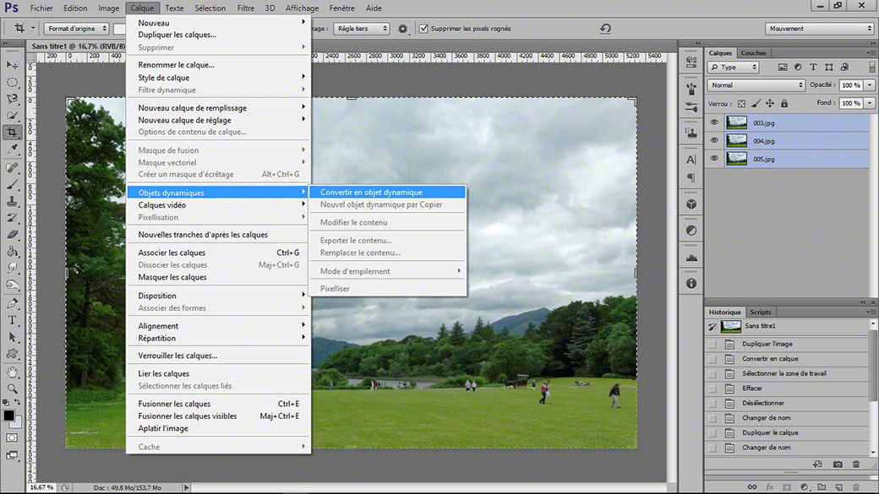
Task: Open crop settings gear icon
Action: click(x=402, y=29)
